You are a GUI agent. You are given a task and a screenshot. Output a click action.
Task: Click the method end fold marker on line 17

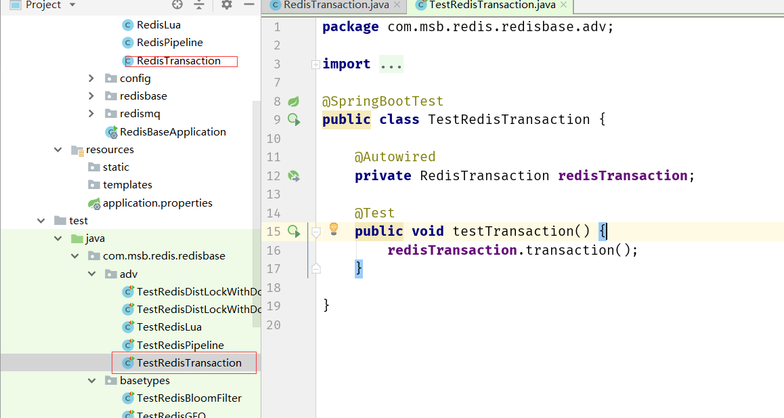click(316, 269)
